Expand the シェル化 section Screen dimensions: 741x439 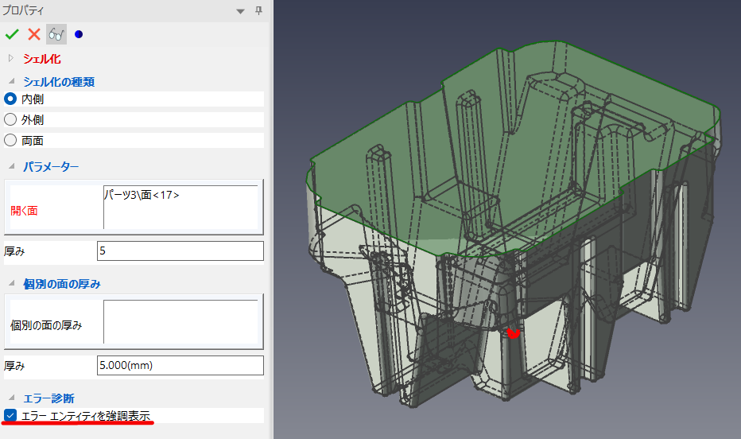click(x=10, y=58)
